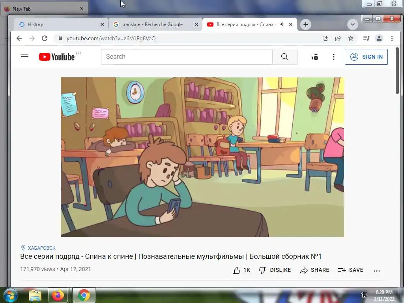Switch to the Firefox New Tab tab
Screen dimensions: 404x303
(44, 9)
